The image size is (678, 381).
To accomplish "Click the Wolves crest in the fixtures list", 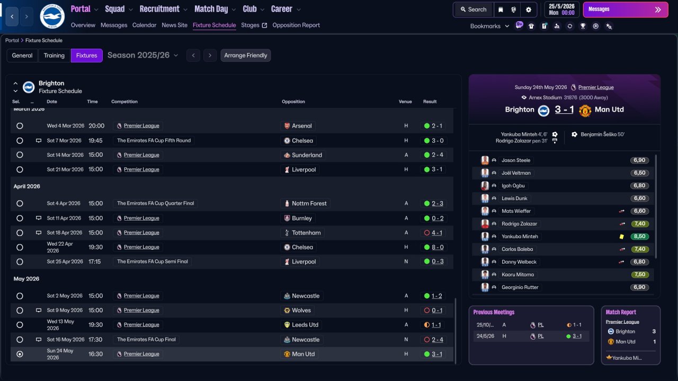I will [x=287, y=311].
